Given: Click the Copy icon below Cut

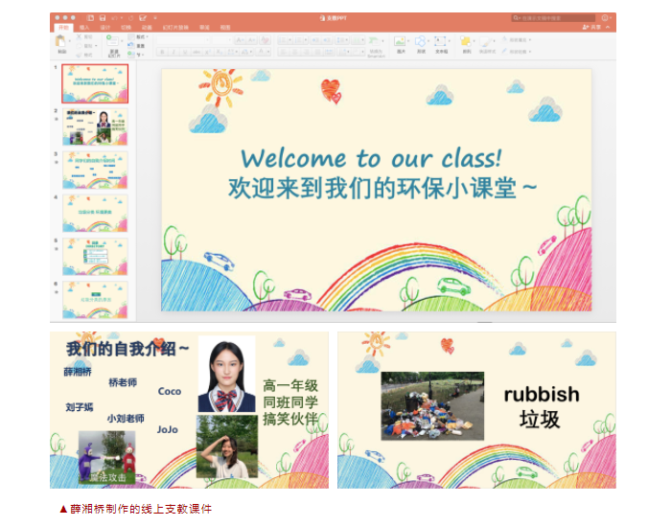Looking at the screenshot, I should pyautogui.click(x=79, y=46).
